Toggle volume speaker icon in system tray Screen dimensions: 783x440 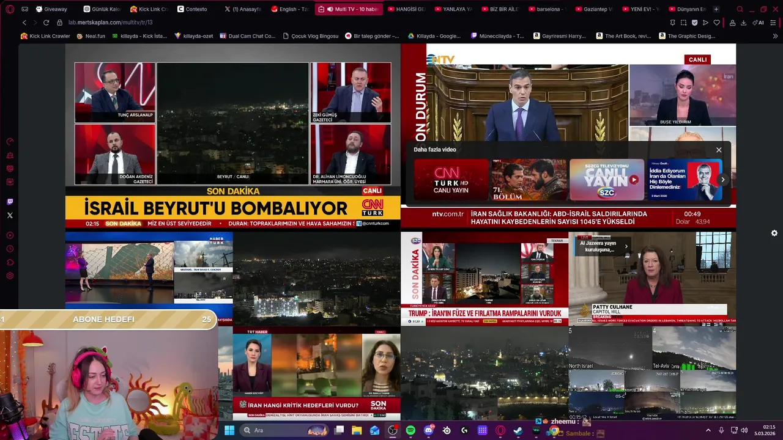(744, 430)
